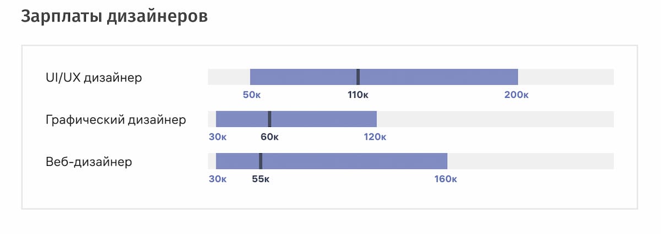661x234 pixels.
Task: Select the "UI/UX дизайнер" row label
Action: tap(94, 77)
